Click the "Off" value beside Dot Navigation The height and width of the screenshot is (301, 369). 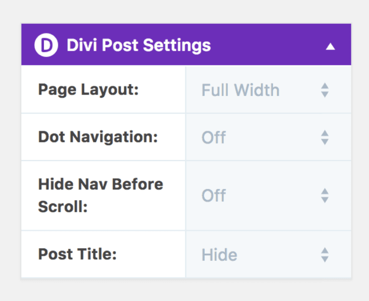tap(213, 137)
